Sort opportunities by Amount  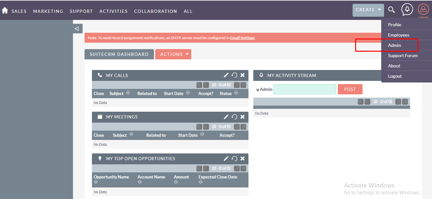coord(176,182)
